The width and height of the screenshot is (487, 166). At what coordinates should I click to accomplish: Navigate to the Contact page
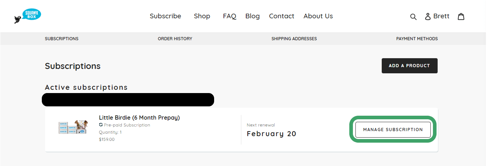coord(282,16)
